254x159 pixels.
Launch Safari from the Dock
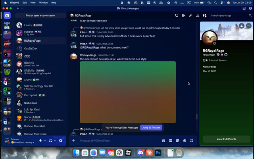pyautogui.click(x=94, y=153)
